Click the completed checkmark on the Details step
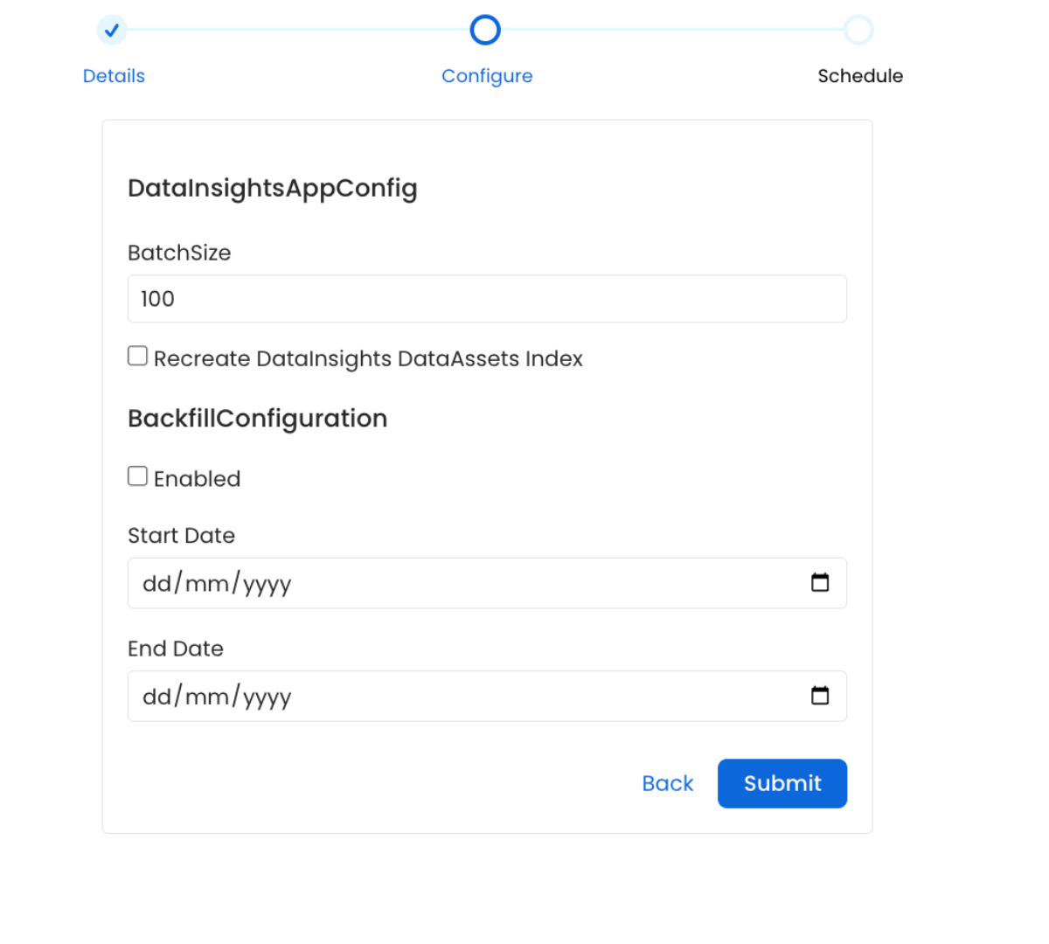Screen dimensions: 1049x944 click(112, 30)
